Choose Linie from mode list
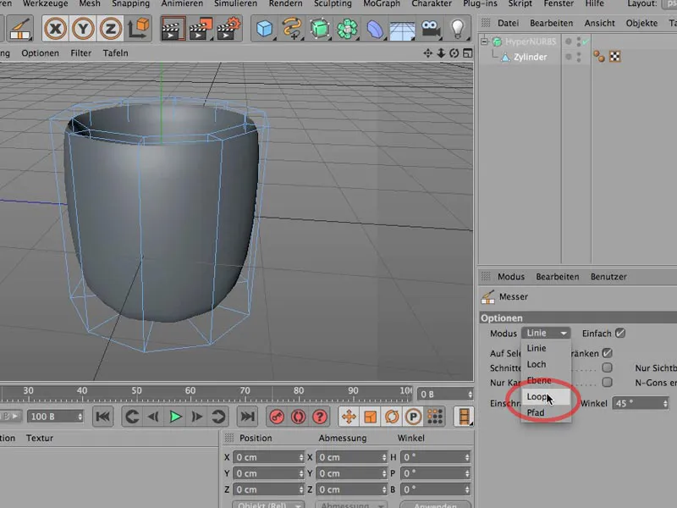This screenshot has height=508, width=677. (546, 348)
